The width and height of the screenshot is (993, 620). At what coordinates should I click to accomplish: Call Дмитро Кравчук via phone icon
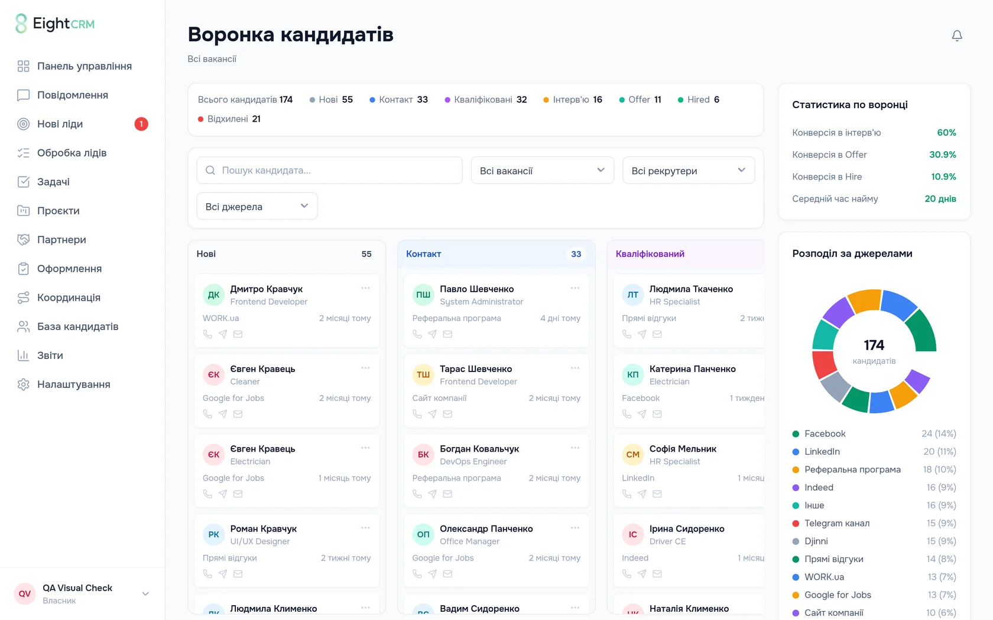(207, 334)
